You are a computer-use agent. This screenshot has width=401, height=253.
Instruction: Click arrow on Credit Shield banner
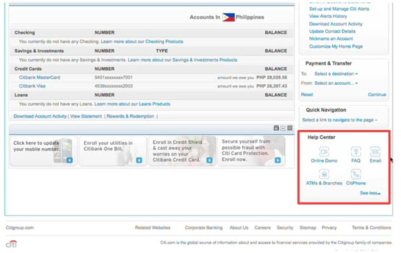point(209,160)
